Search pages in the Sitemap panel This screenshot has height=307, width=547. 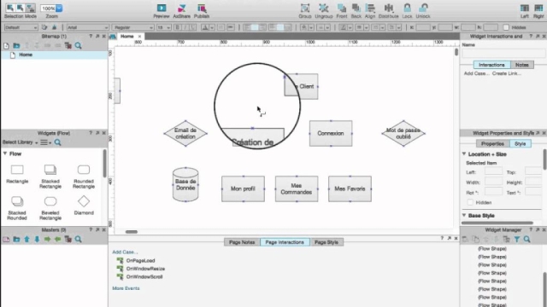[x=78, y=45]
